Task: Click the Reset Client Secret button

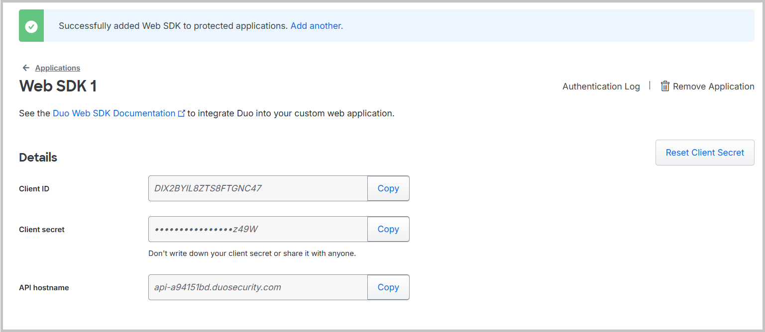Action: coord(705,153)
